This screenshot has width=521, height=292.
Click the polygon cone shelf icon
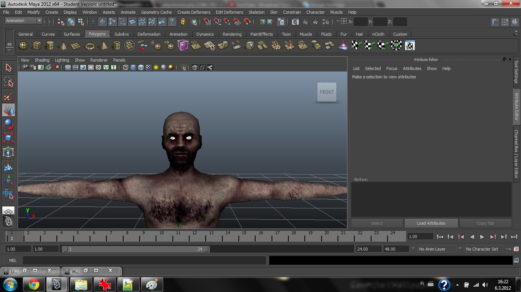tap(63, 46)
